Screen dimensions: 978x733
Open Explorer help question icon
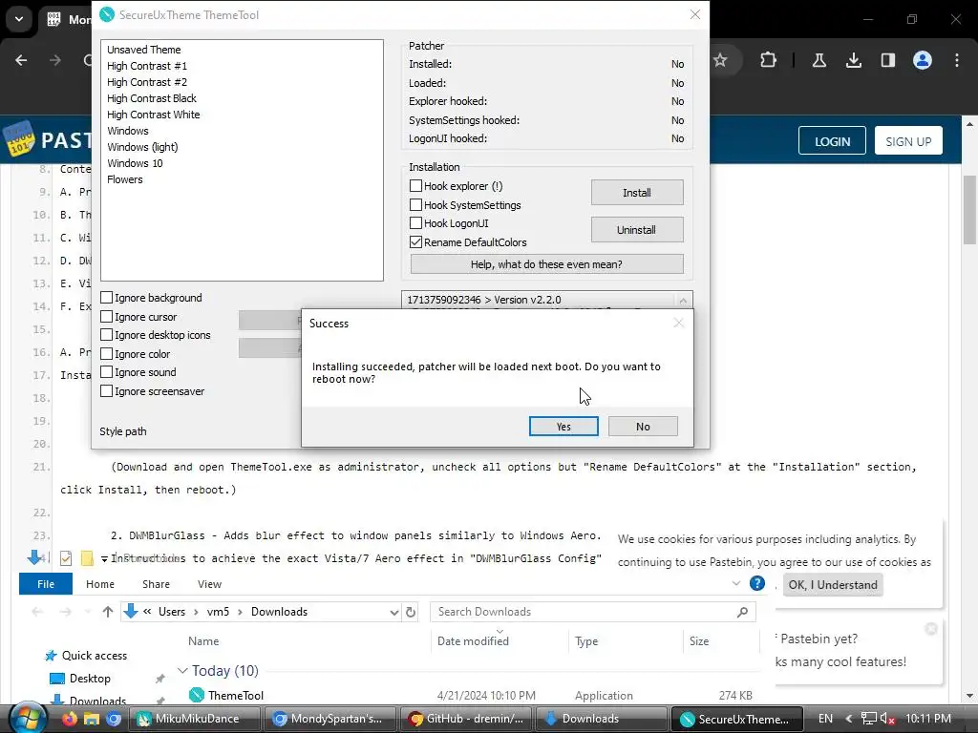(757, 583)
